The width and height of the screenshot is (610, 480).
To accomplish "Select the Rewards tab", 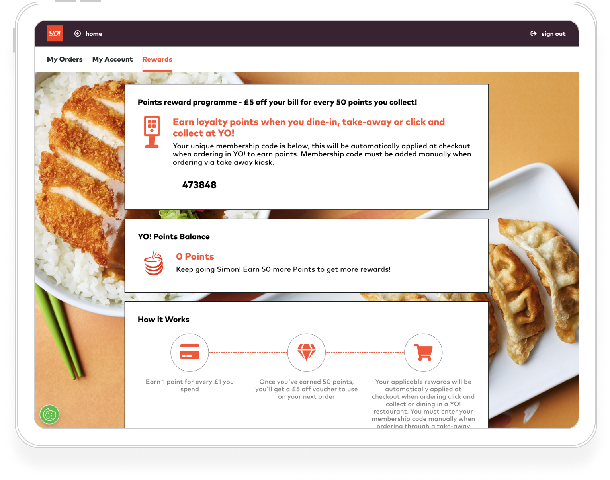I will point(157,59).
